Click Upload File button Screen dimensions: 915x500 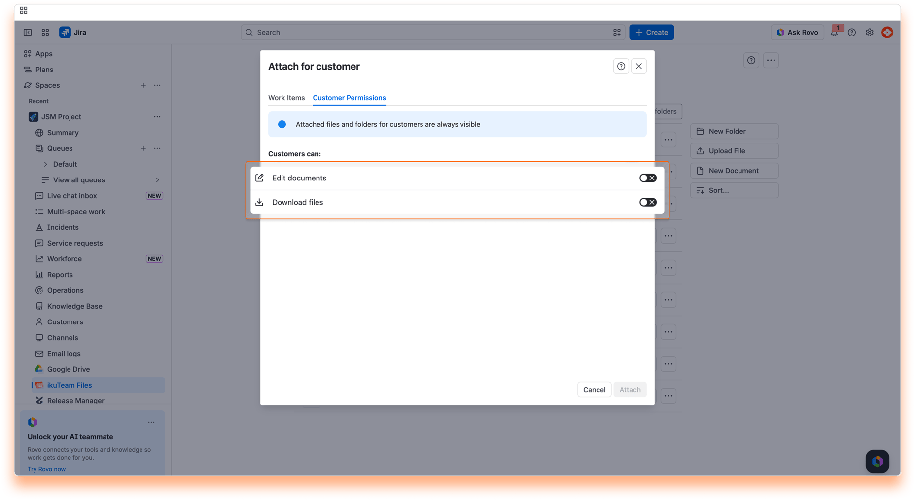[734, 151]
